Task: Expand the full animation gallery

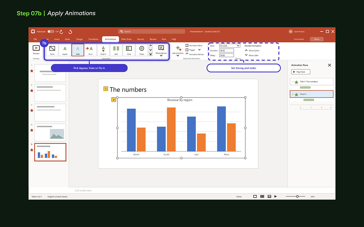Action: [151, 54]
